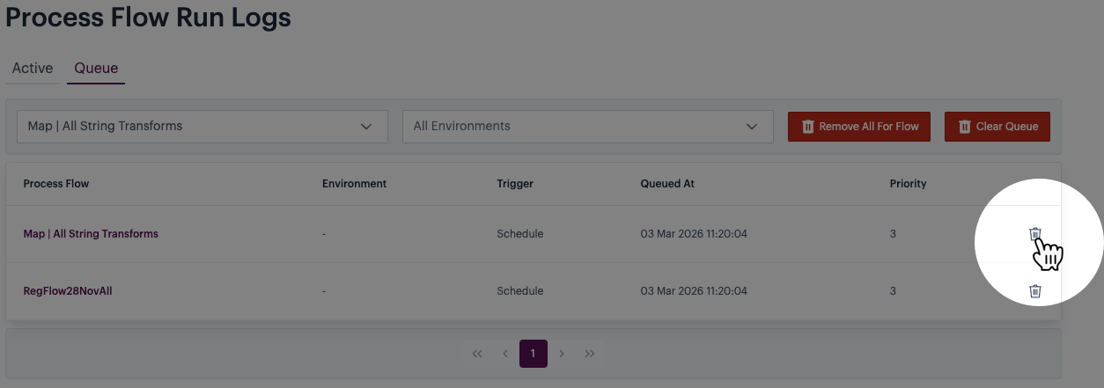Image resolution: width=1104 pixels, height=388 pixels.
Task: Select page 1 in pagination
Action: [x=534, y=354]
